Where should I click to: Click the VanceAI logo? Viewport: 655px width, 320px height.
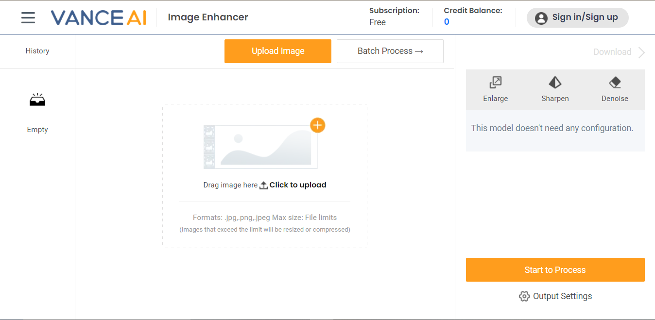click(98, 17)
